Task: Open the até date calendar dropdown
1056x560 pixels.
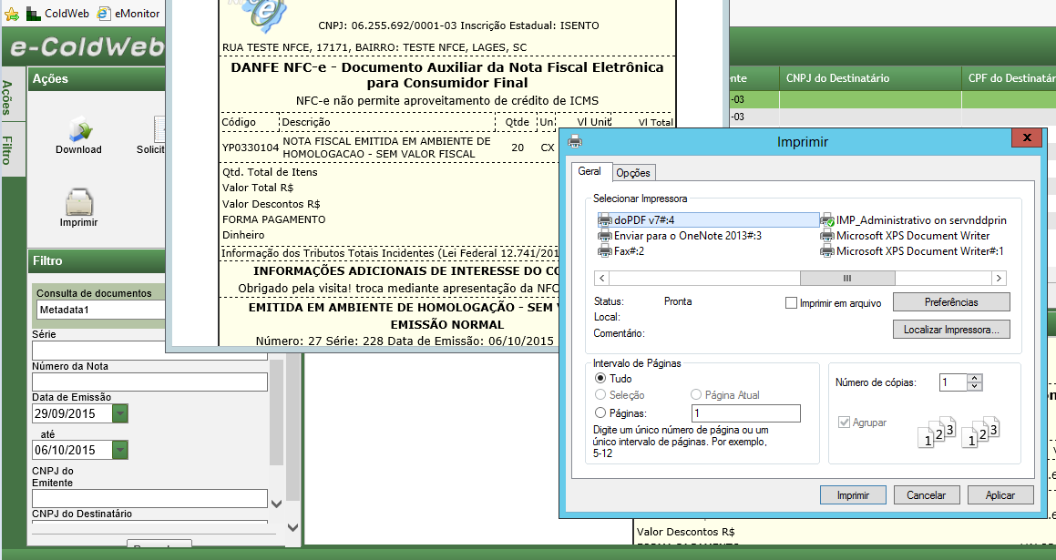Action: [120, 450]
